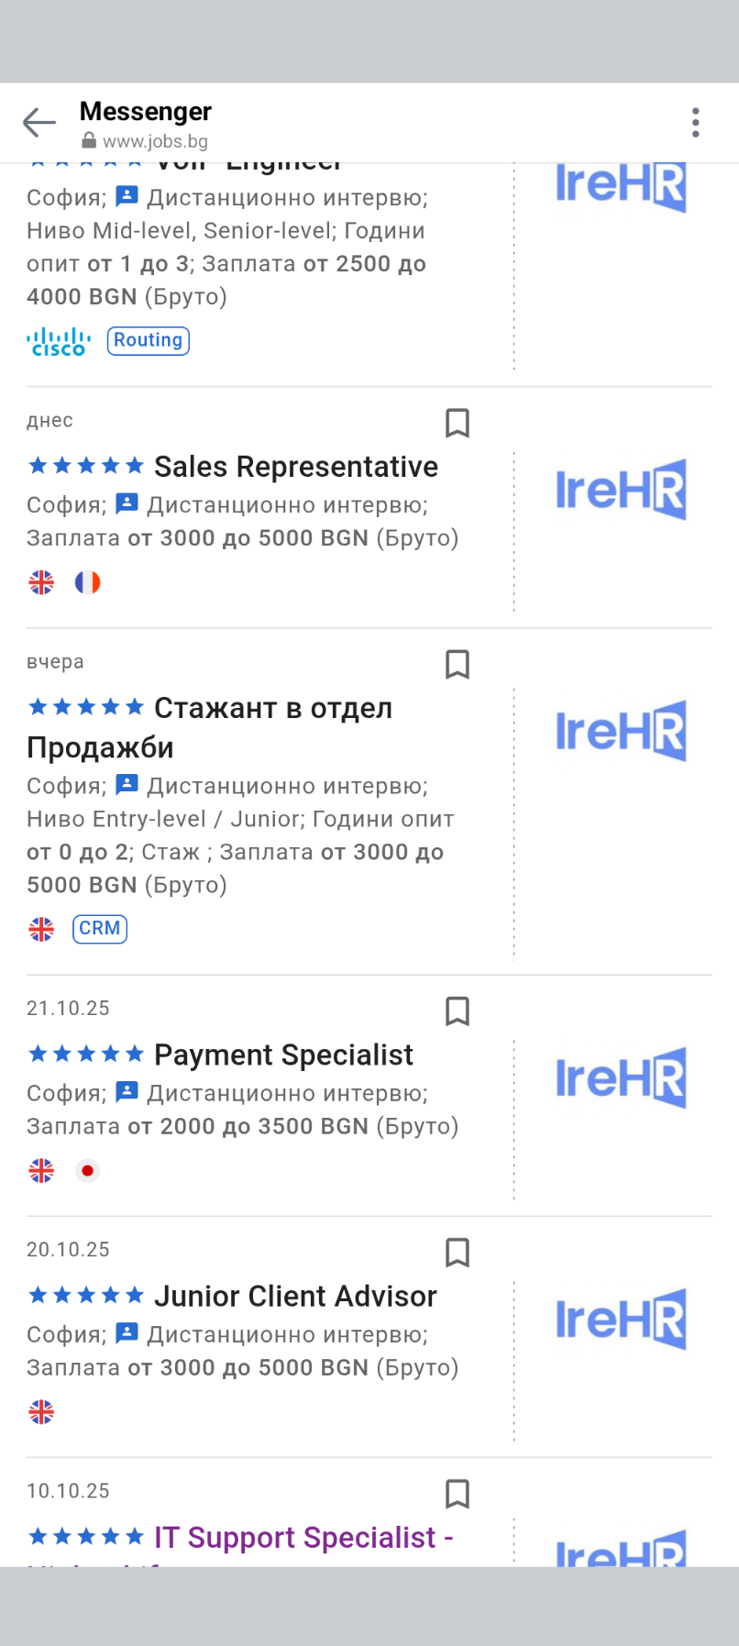Image resolution: width=739 pixels, height=1646 pixels.
Task: Open the Sales Representative job listing
Action: 295,467
